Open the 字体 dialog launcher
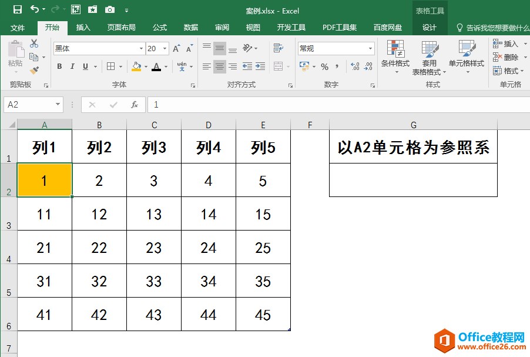Screen dimensions: 530x357 pos(193,86)
